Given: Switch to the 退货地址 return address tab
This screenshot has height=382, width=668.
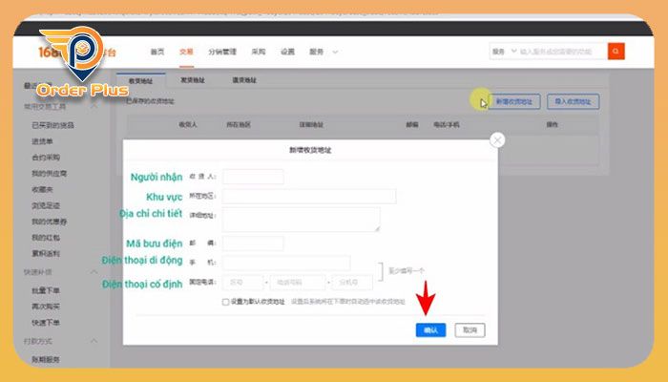Looking at the screenshot, I should (244, 80).
